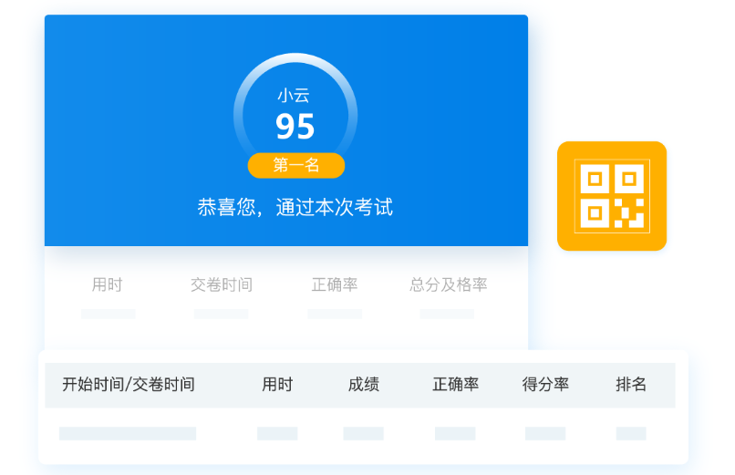Click the table row cell under 排名
Screen dimensions: 735x475
631,433
